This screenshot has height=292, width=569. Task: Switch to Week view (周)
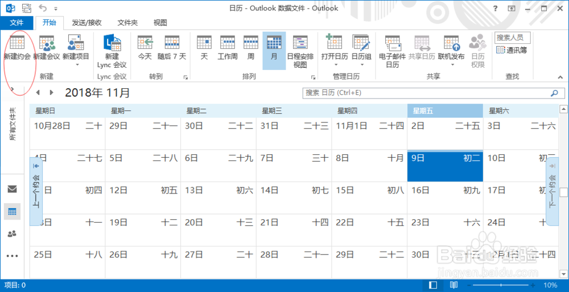point(251,48)
